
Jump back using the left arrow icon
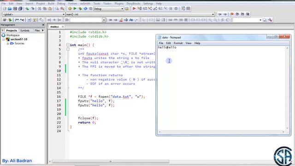(x=220, y=14)
